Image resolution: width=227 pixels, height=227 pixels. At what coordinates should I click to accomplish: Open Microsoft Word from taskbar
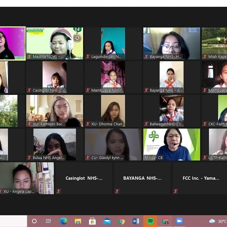pyautogui.click(x=136, y=221)
